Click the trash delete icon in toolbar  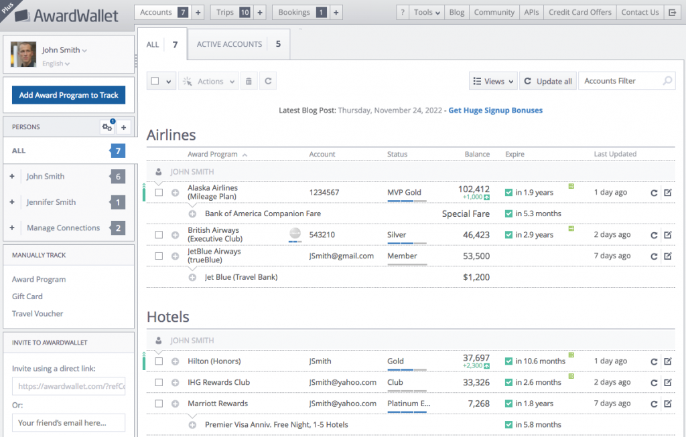click(x=249, y=81)
